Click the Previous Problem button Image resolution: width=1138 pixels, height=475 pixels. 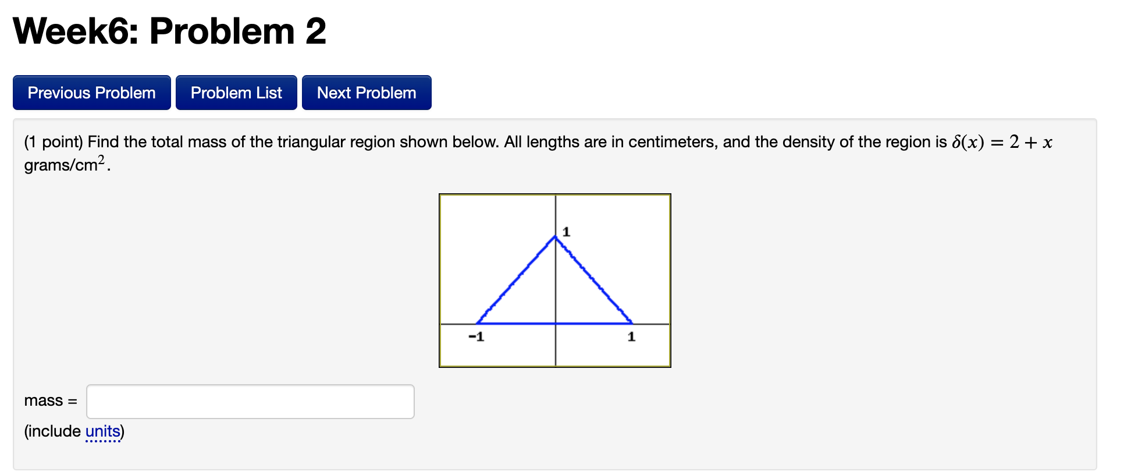pyautogui.click(x=91, y=92)
